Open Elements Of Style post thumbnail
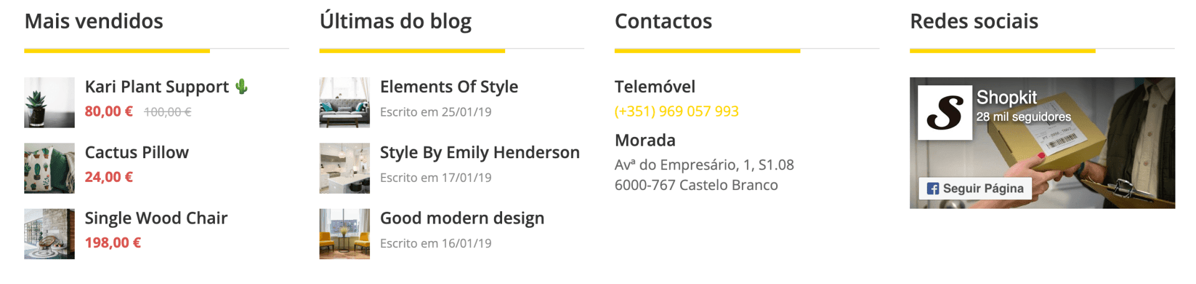 [344, 103]
